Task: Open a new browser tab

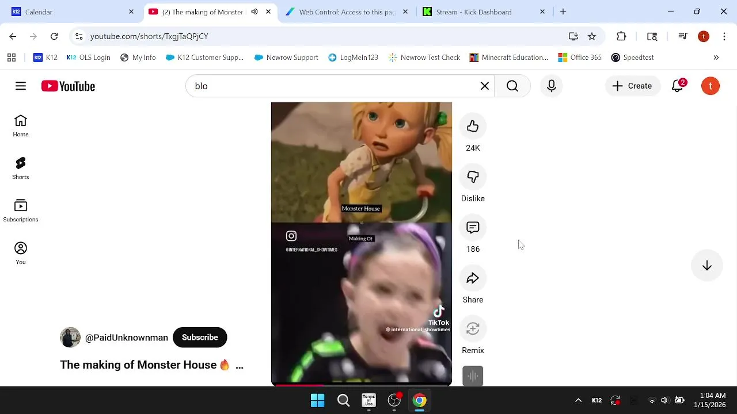Action: (563, 11)
